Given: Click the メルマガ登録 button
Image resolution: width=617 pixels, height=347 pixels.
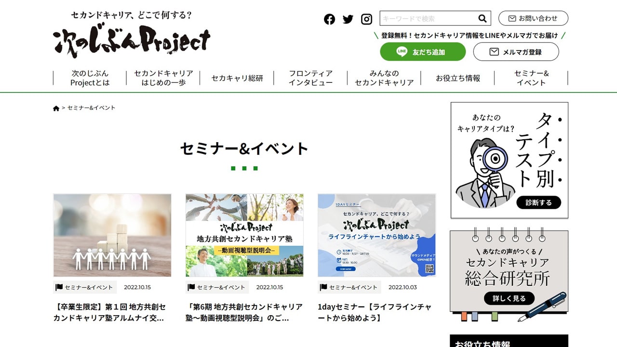Looking at the screenshot, I should (516, 52).
